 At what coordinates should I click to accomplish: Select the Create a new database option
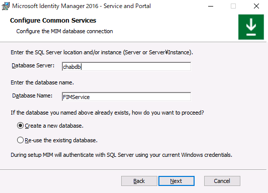pyautogui.click(x=20, y=126)
